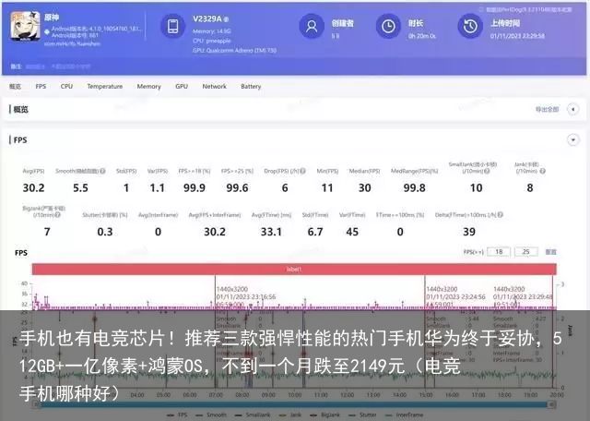Click Var(FTime) value 45

coord(352,232)
